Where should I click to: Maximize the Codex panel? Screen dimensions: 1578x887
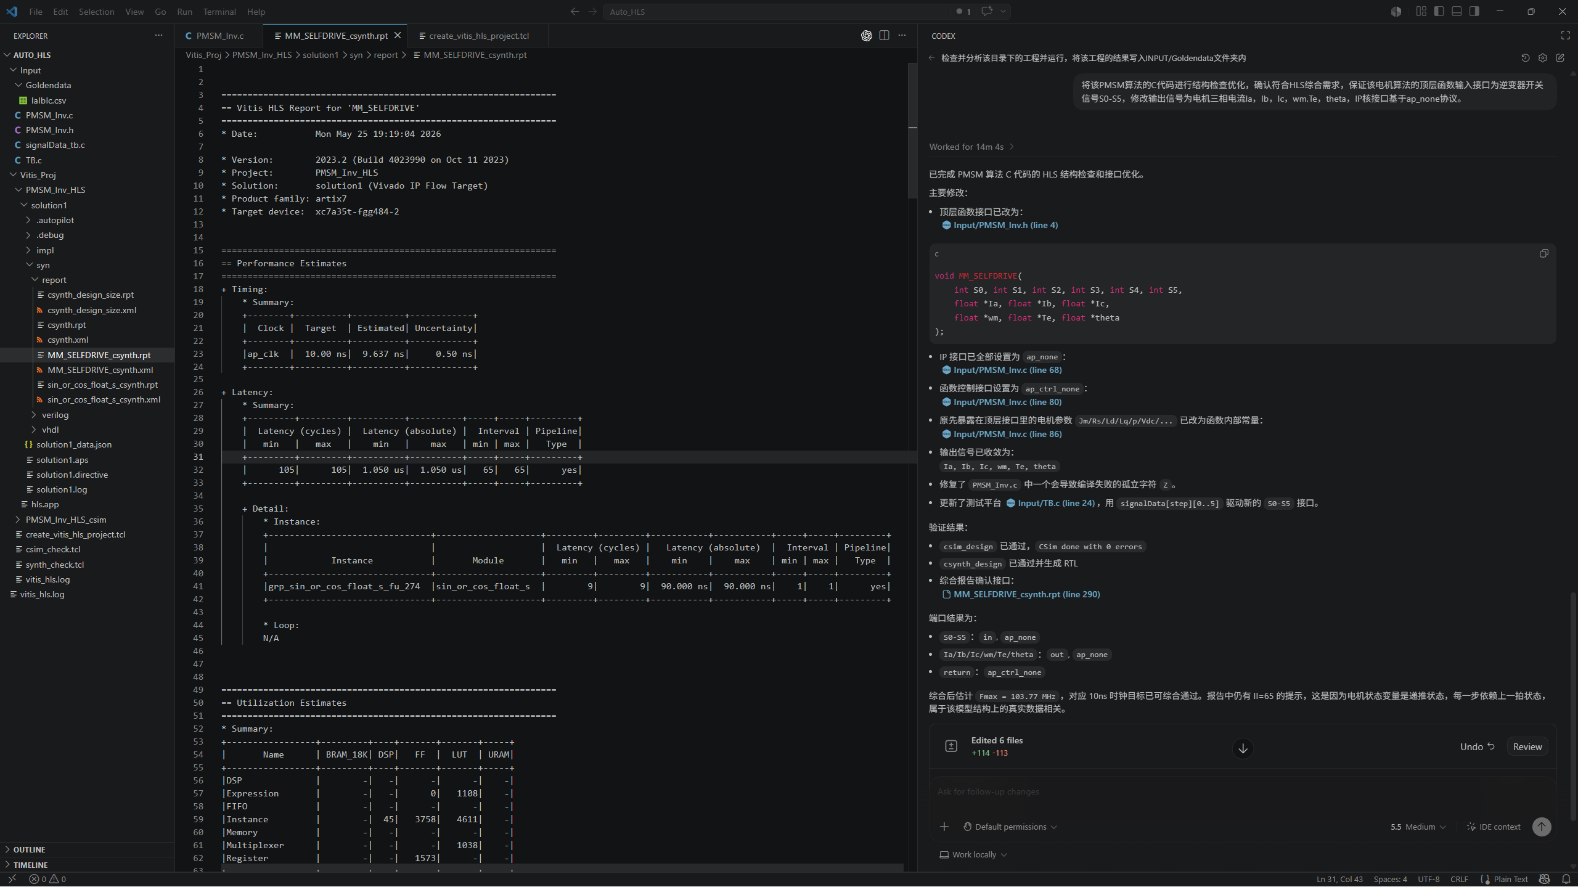pos(1565,36)
